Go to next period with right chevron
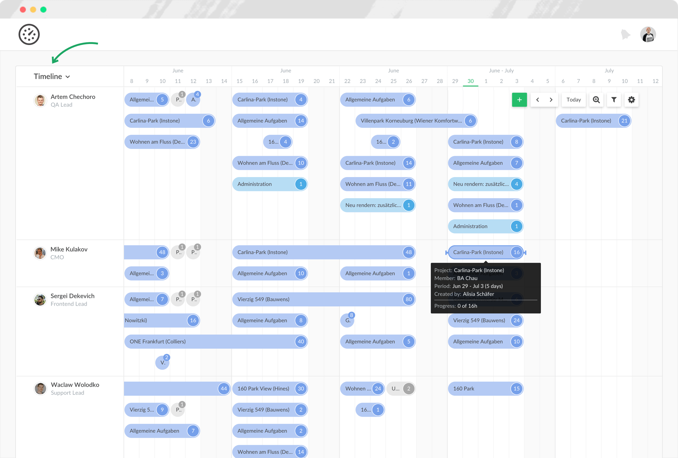 click(551, 100)
